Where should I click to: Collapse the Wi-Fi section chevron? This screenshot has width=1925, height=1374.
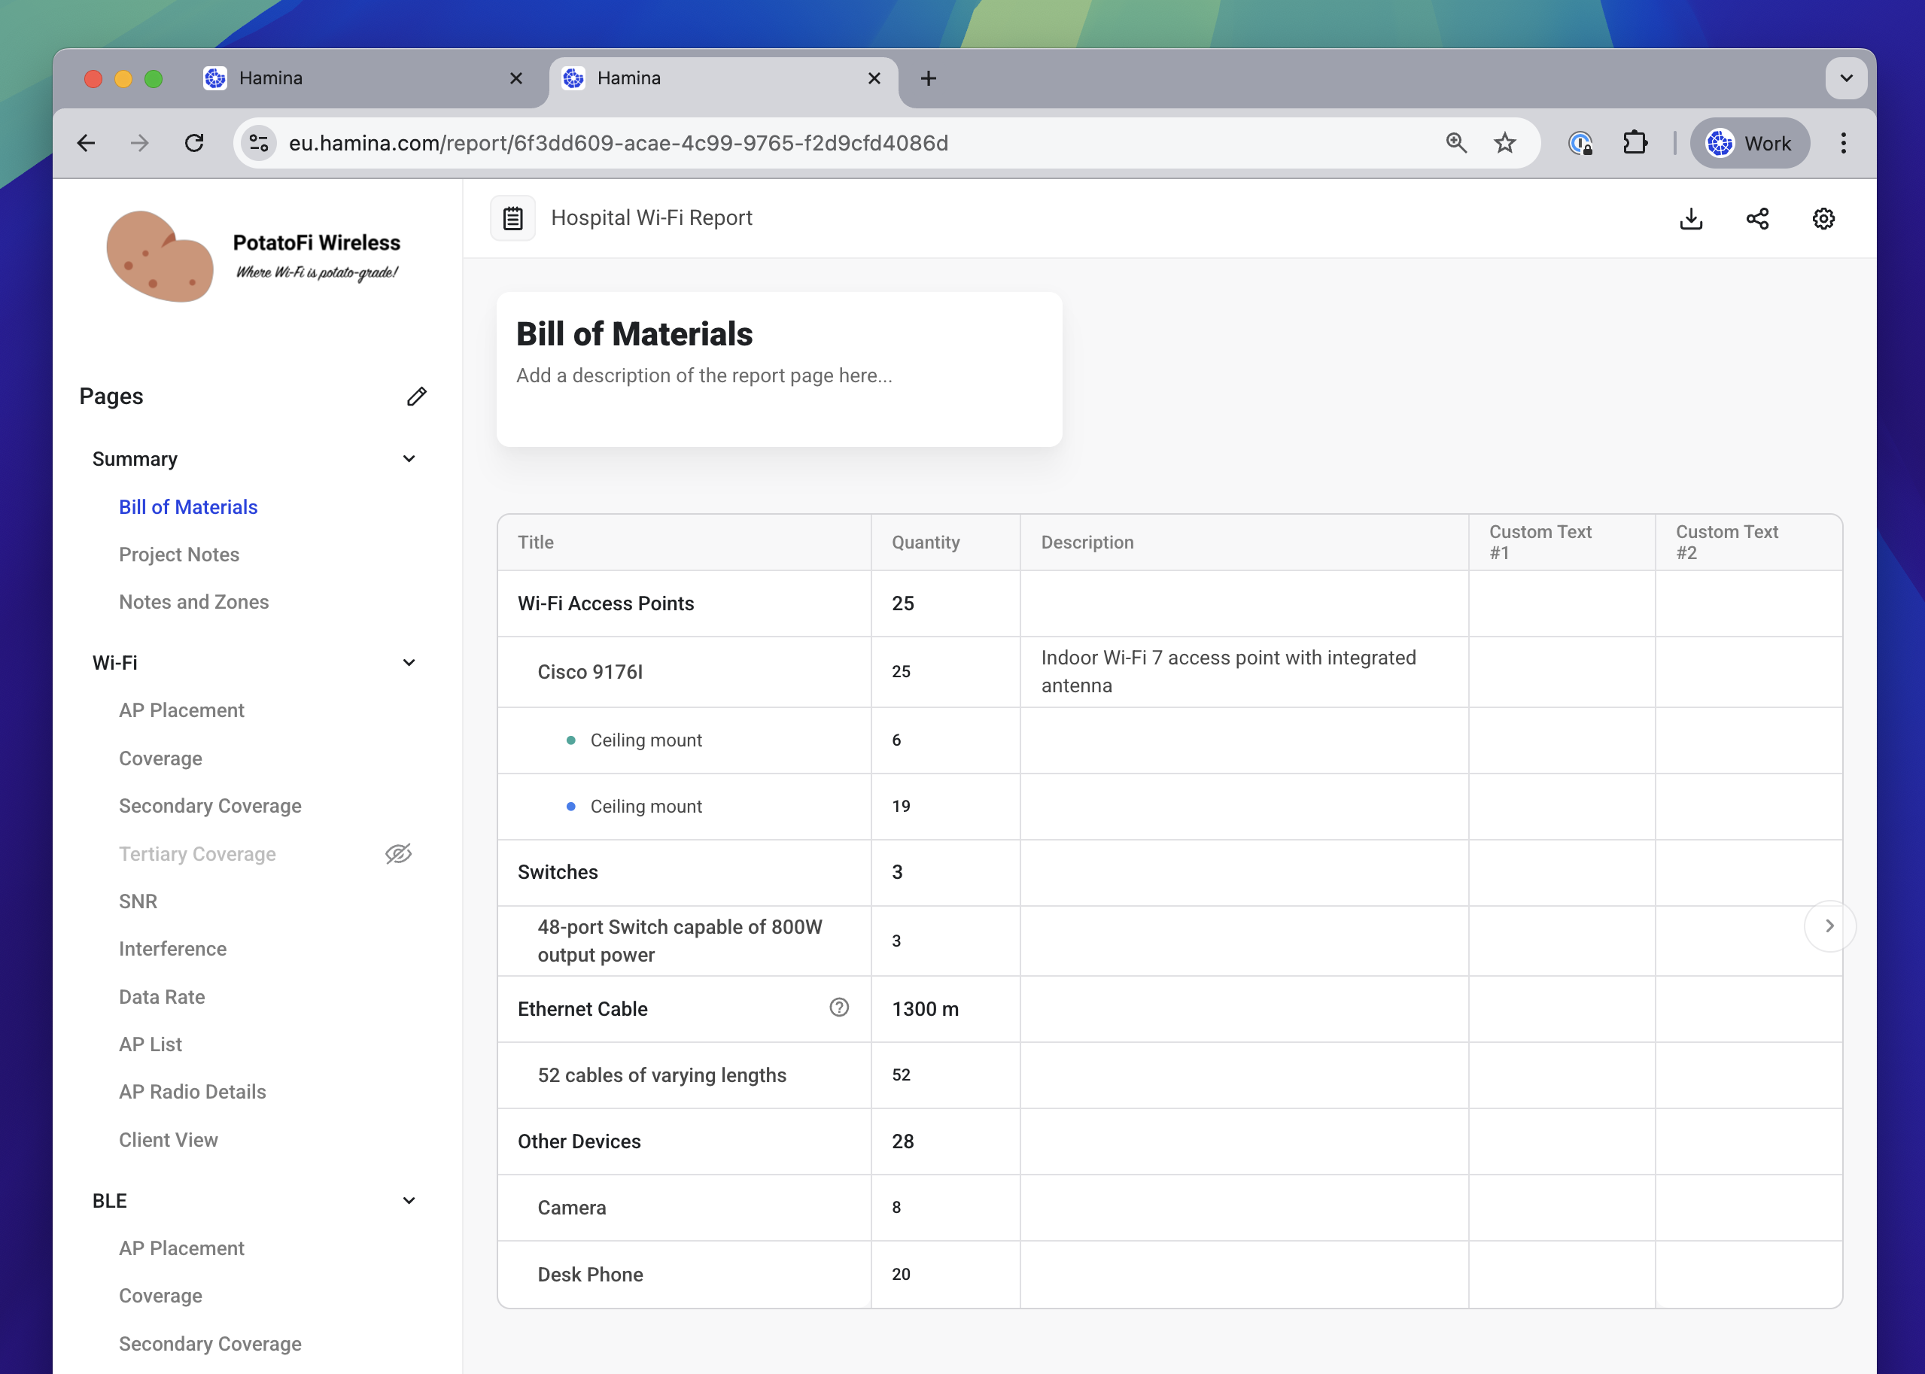(x=409, y=662)
